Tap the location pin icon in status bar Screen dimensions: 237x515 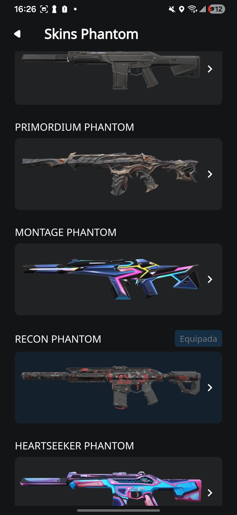coord(181,9)
